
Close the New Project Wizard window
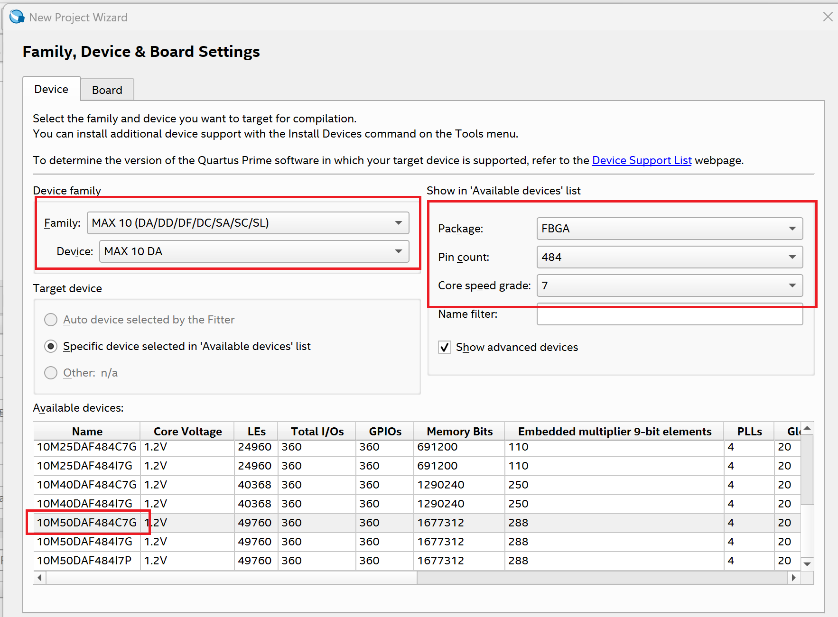pos(828,17)
